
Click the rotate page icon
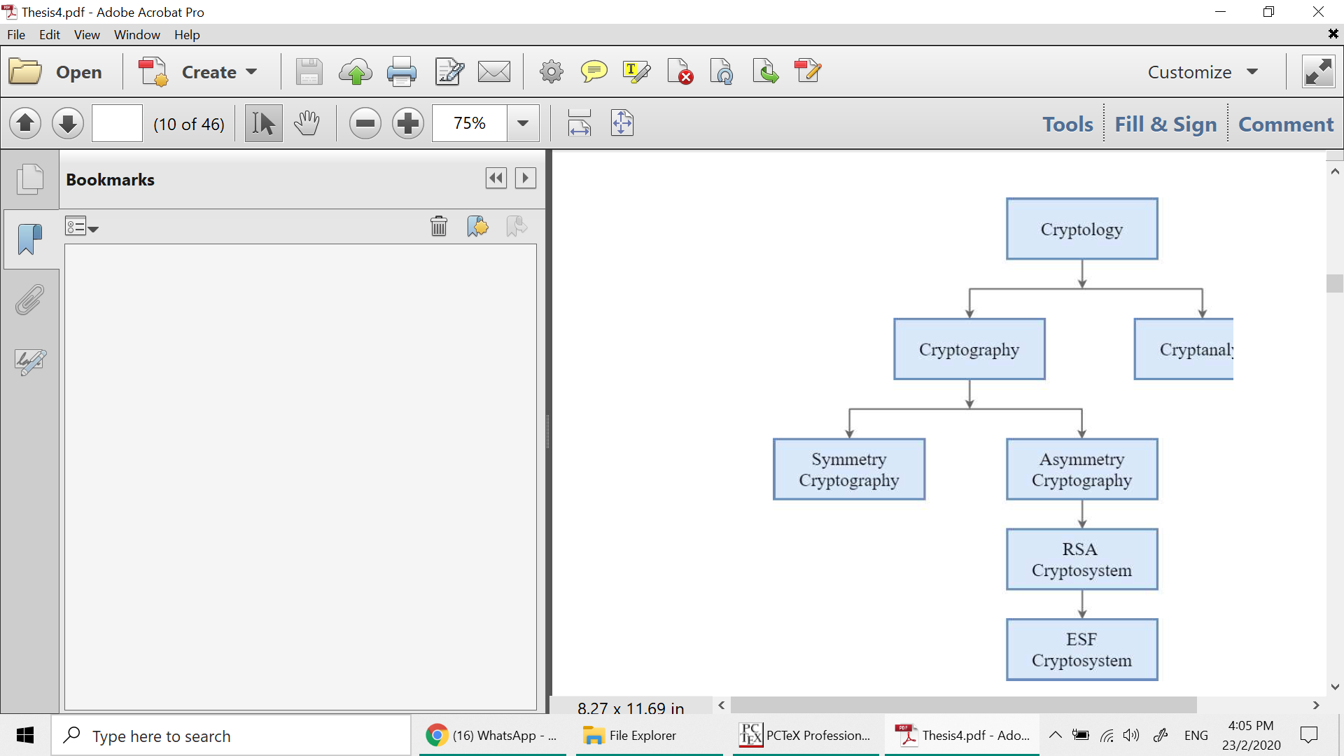pyautogui.click(x=722, y=71)
